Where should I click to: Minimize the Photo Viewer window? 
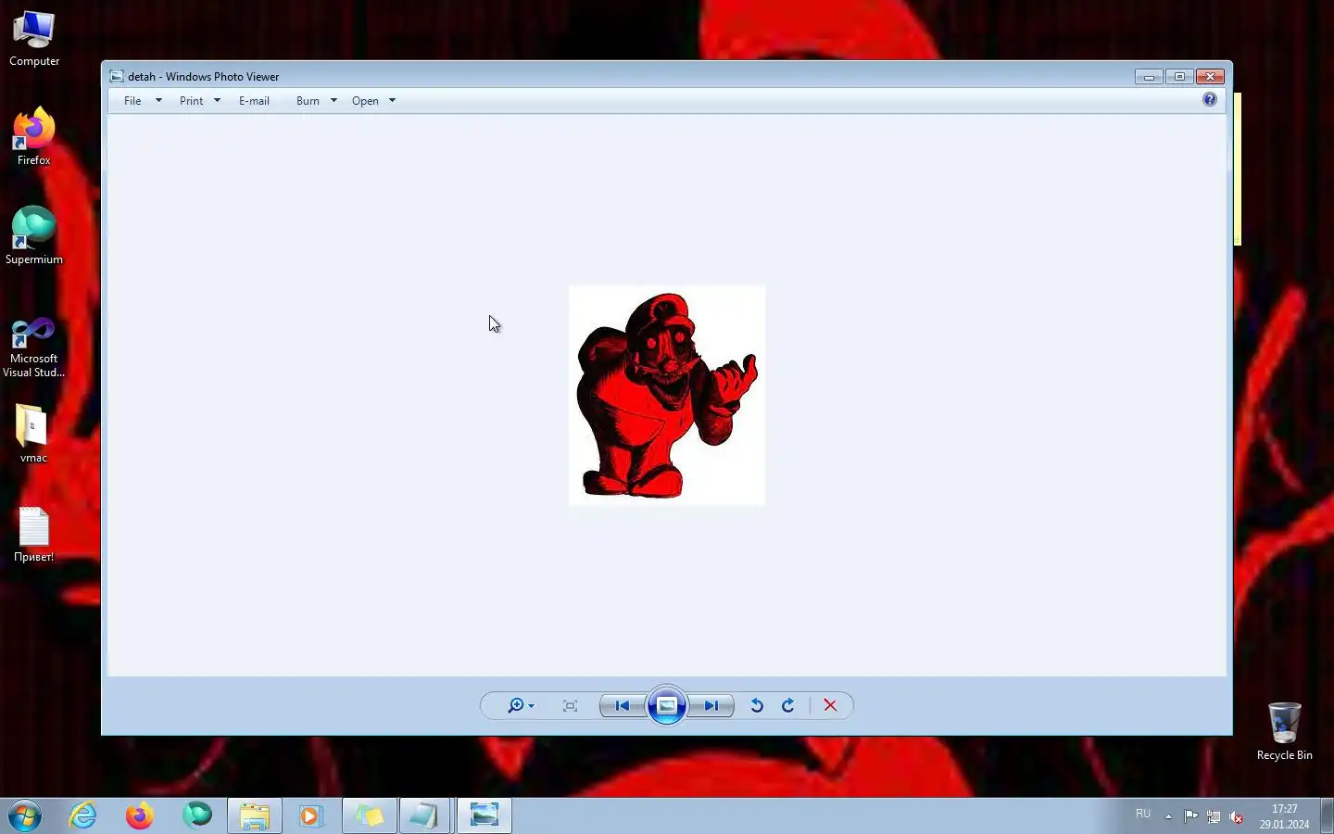point(1149,77)
